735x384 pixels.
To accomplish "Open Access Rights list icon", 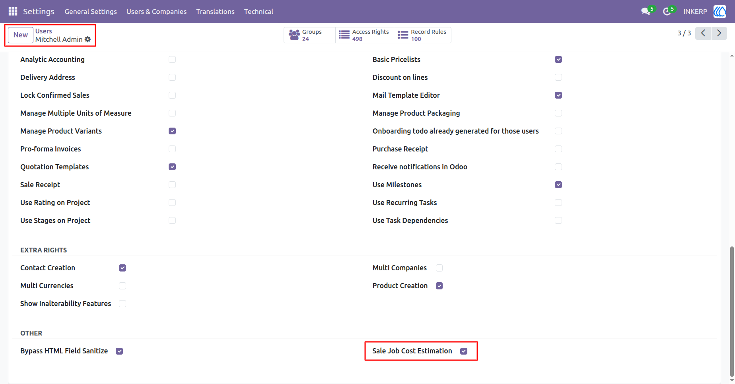I will (x=344, y=35).
